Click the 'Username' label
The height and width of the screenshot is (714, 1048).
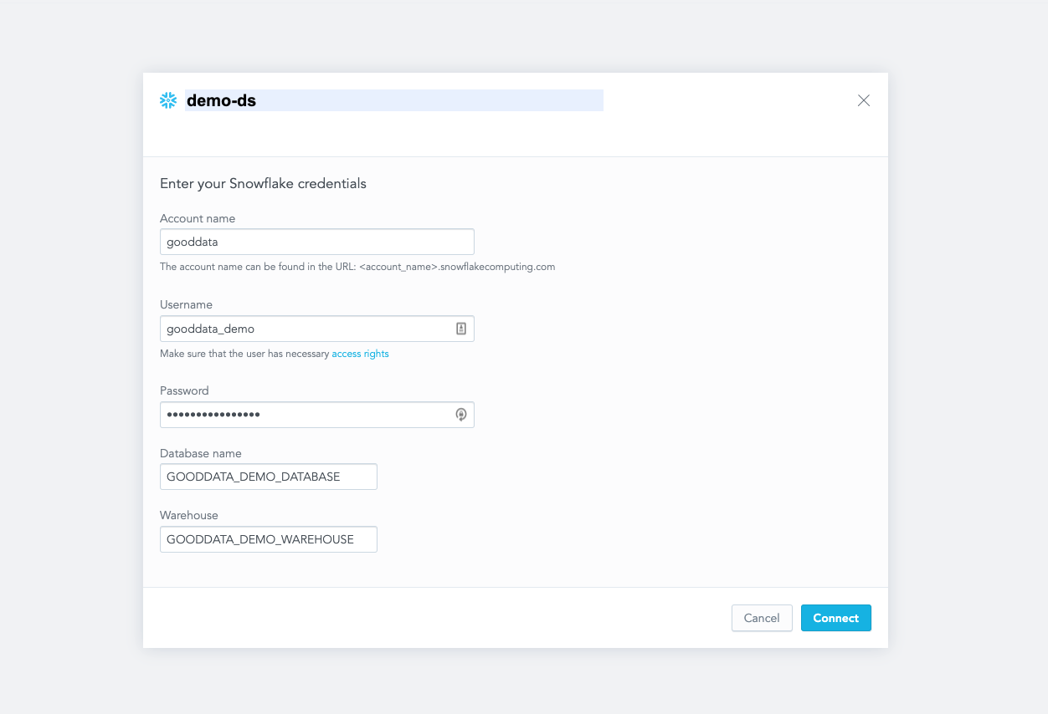pyautogui.click(x=186, y=304)
